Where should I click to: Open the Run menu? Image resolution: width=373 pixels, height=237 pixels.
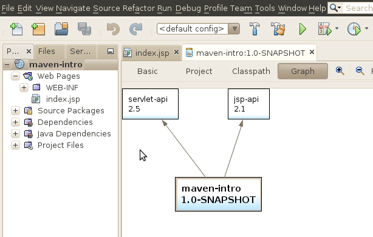click(165, 8)
